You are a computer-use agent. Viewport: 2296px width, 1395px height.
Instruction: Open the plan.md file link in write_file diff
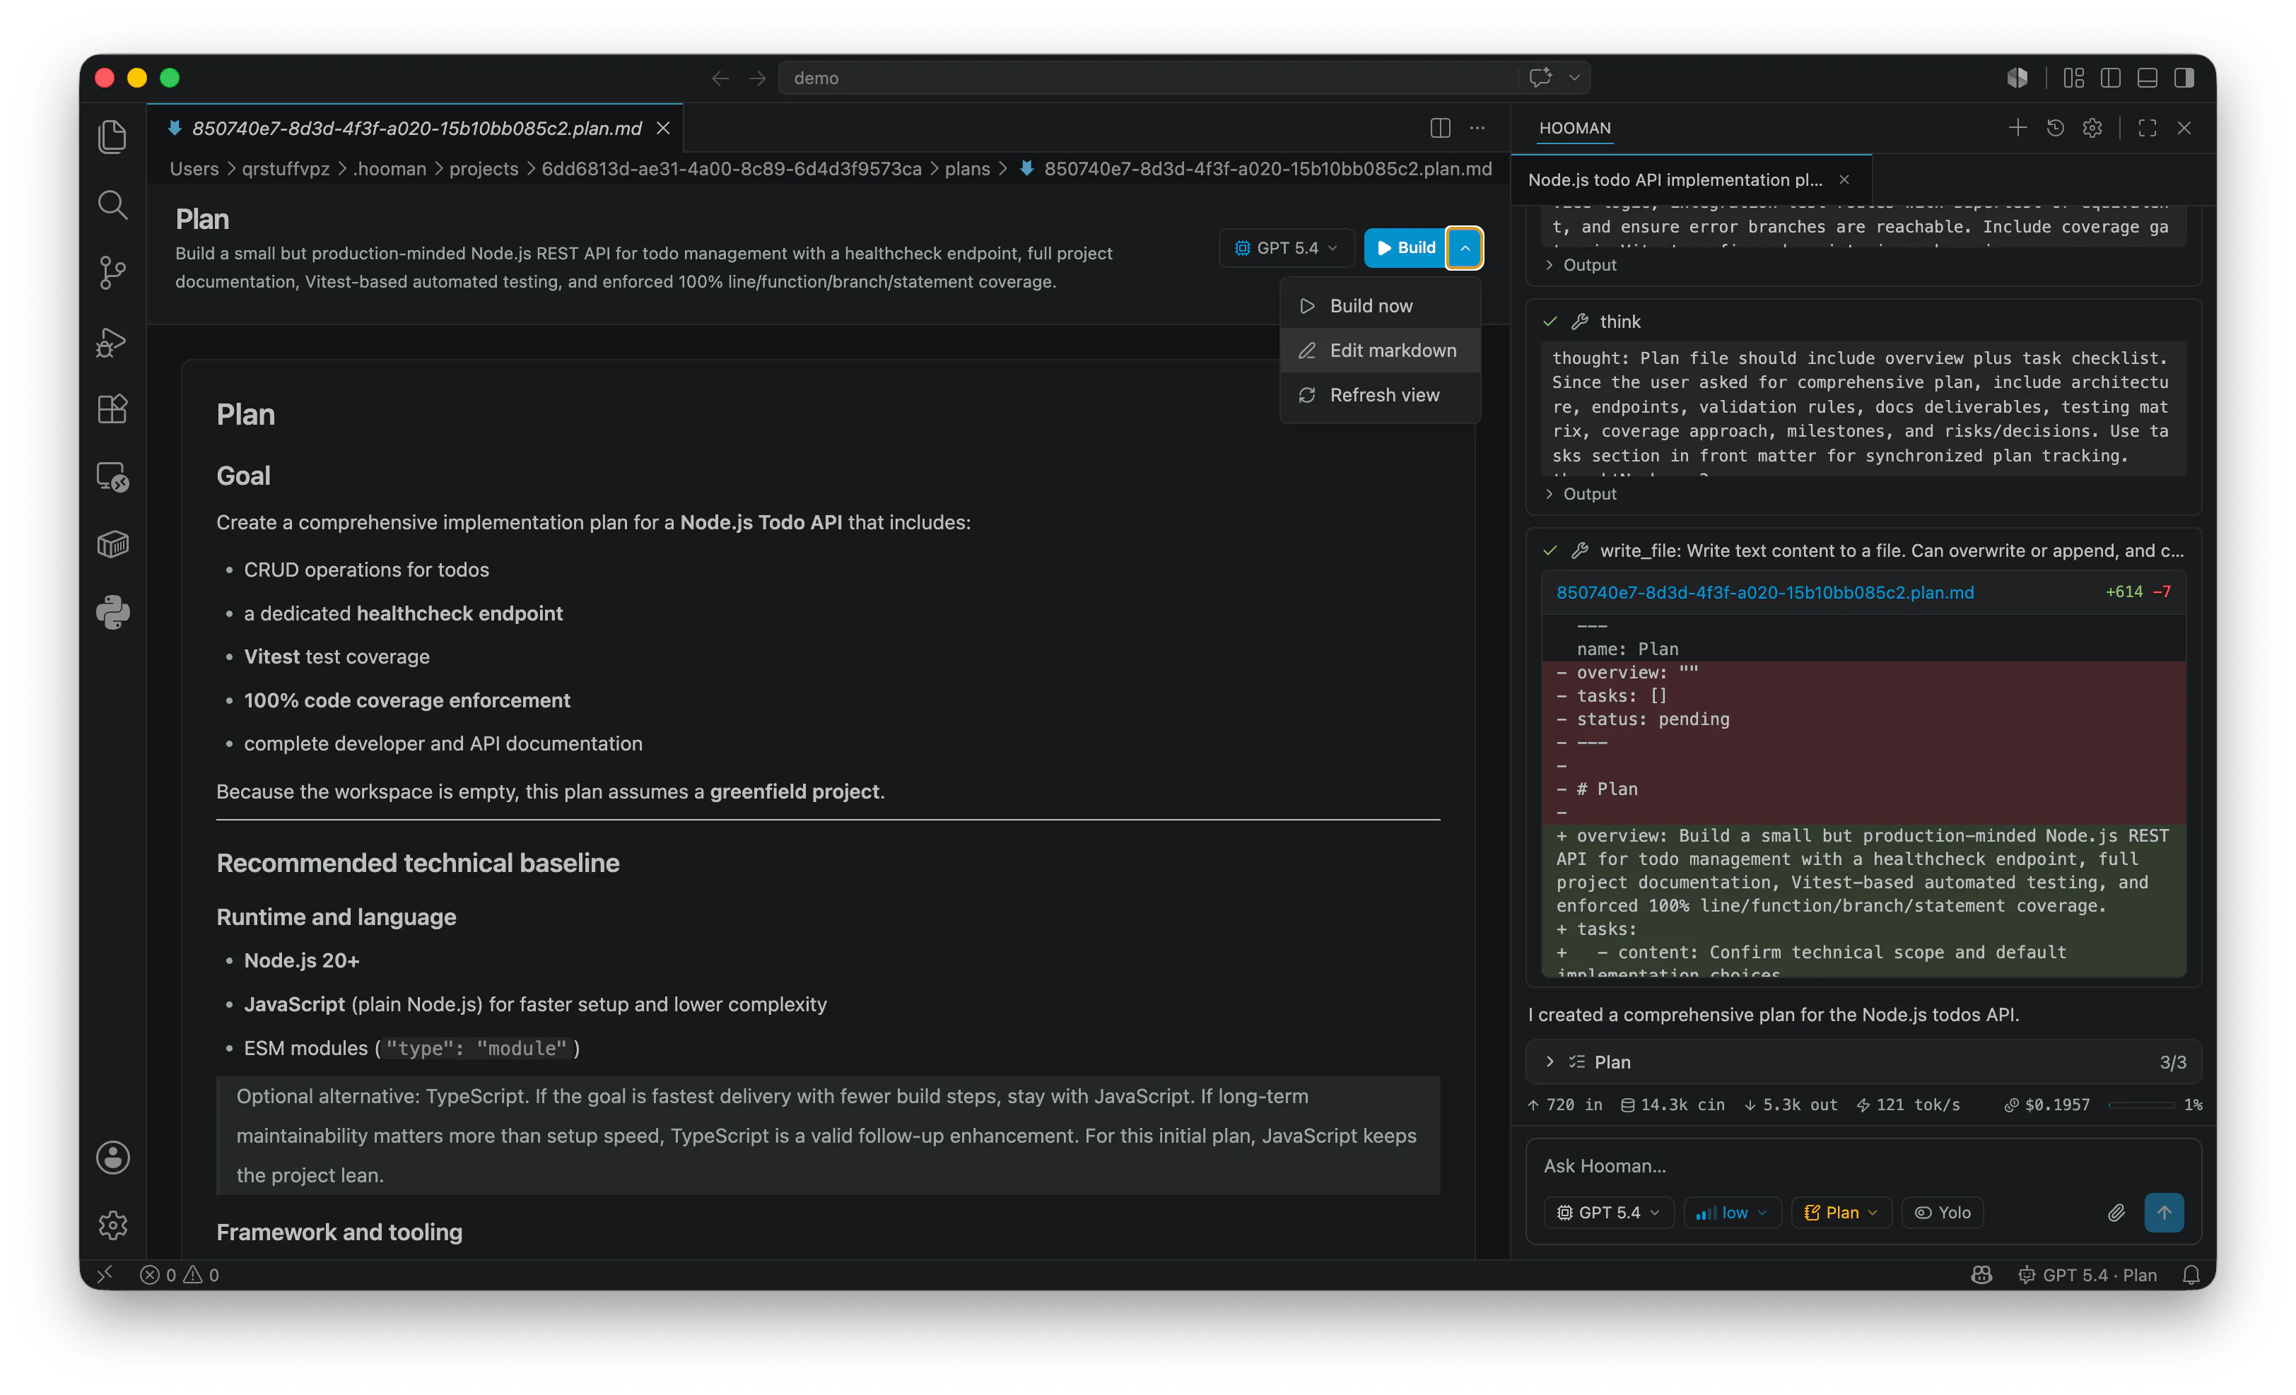tap(1765, 592)
